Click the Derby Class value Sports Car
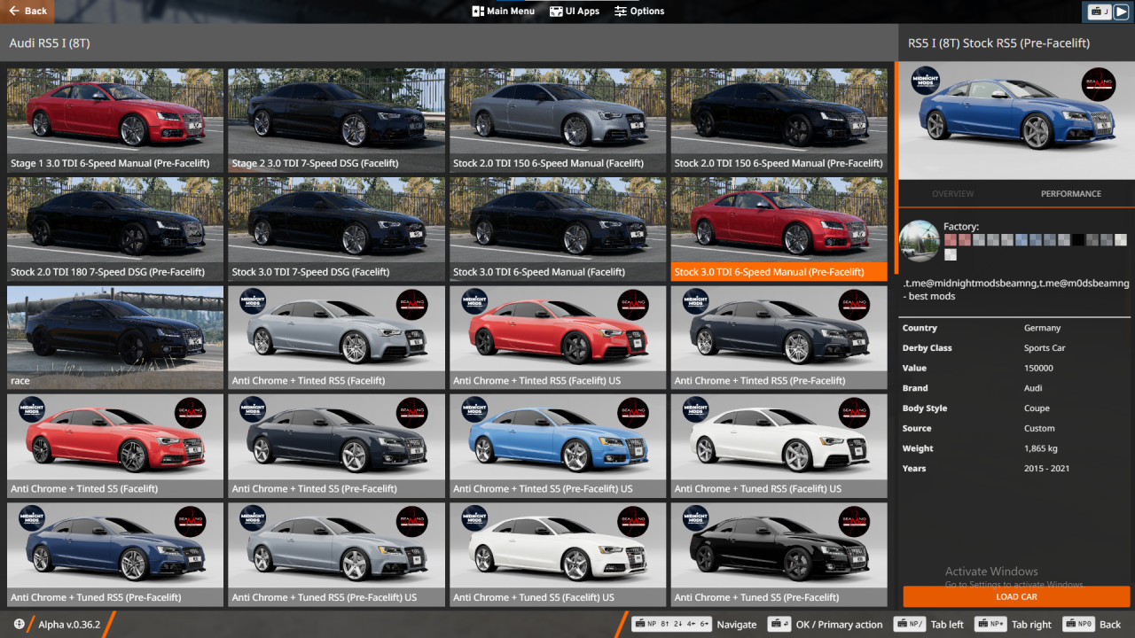Image resolution: width=1135 pixels, height=638 pixels. [1045, 348]
